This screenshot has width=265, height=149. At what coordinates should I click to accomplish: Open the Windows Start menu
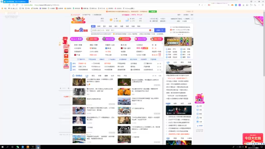(2, 147)
